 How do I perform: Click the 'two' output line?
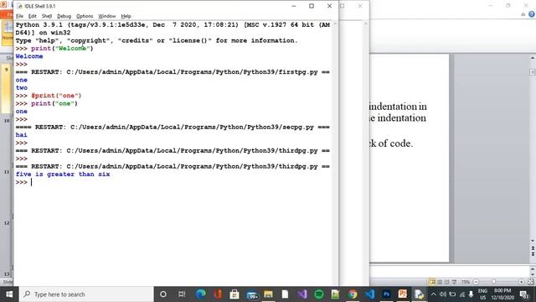pyautogui.click(x=21, y=87)
